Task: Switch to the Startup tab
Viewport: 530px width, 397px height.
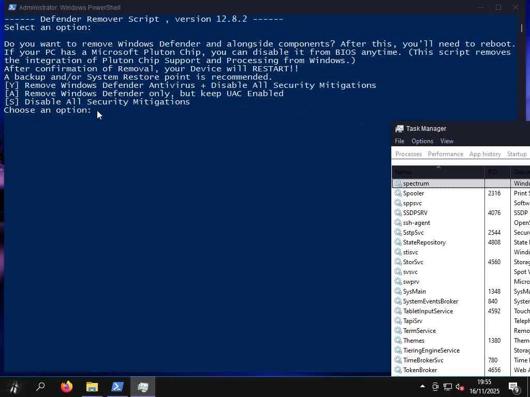Action: tap(517, 154)
